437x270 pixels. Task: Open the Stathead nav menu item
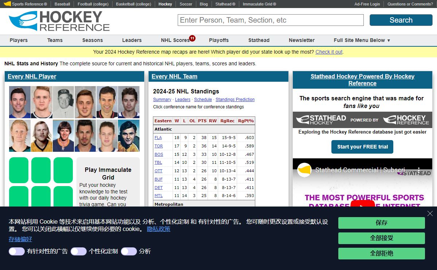pyautogui.click(x=259, y=40)
